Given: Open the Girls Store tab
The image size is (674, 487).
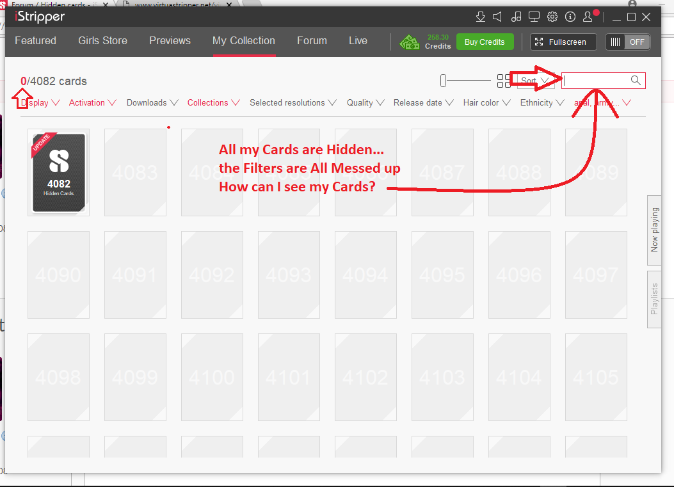Looking at the screenshot, I should coord(103,41).
